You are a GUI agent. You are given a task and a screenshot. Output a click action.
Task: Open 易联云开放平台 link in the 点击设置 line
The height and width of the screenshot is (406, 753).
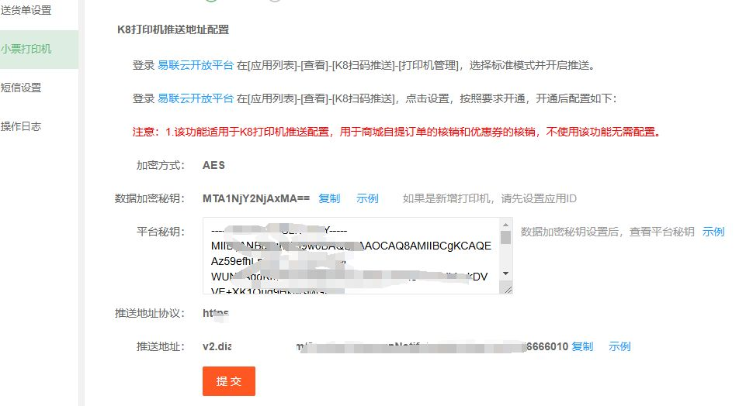tap(196, 98)
